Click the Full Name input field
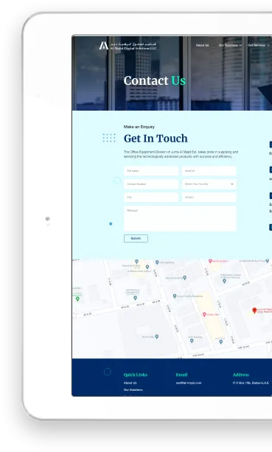The image size is (272, 452). coord(151,171)
